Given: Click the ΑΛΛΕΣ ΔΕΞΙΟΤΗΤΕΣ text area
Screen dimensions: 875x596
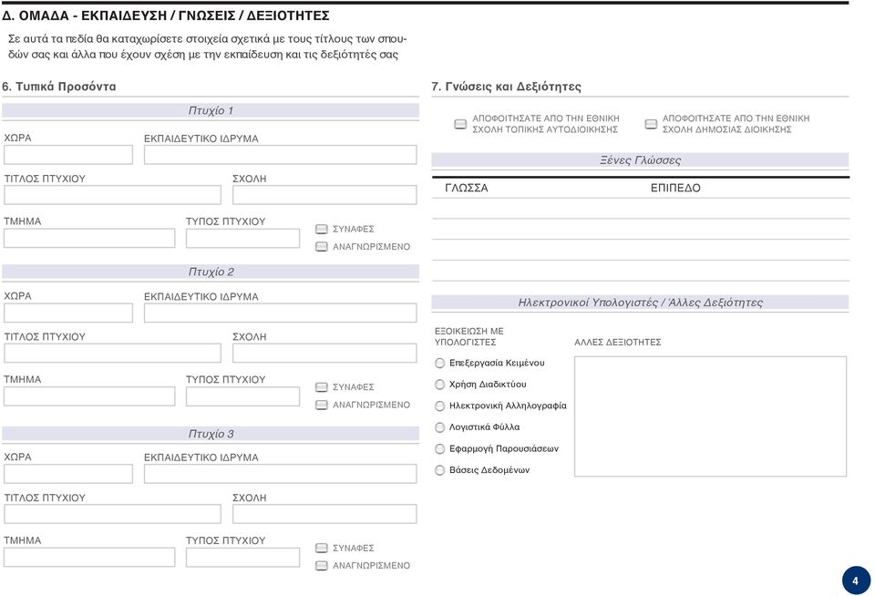Looking at the screenshot, I should 710,416.
